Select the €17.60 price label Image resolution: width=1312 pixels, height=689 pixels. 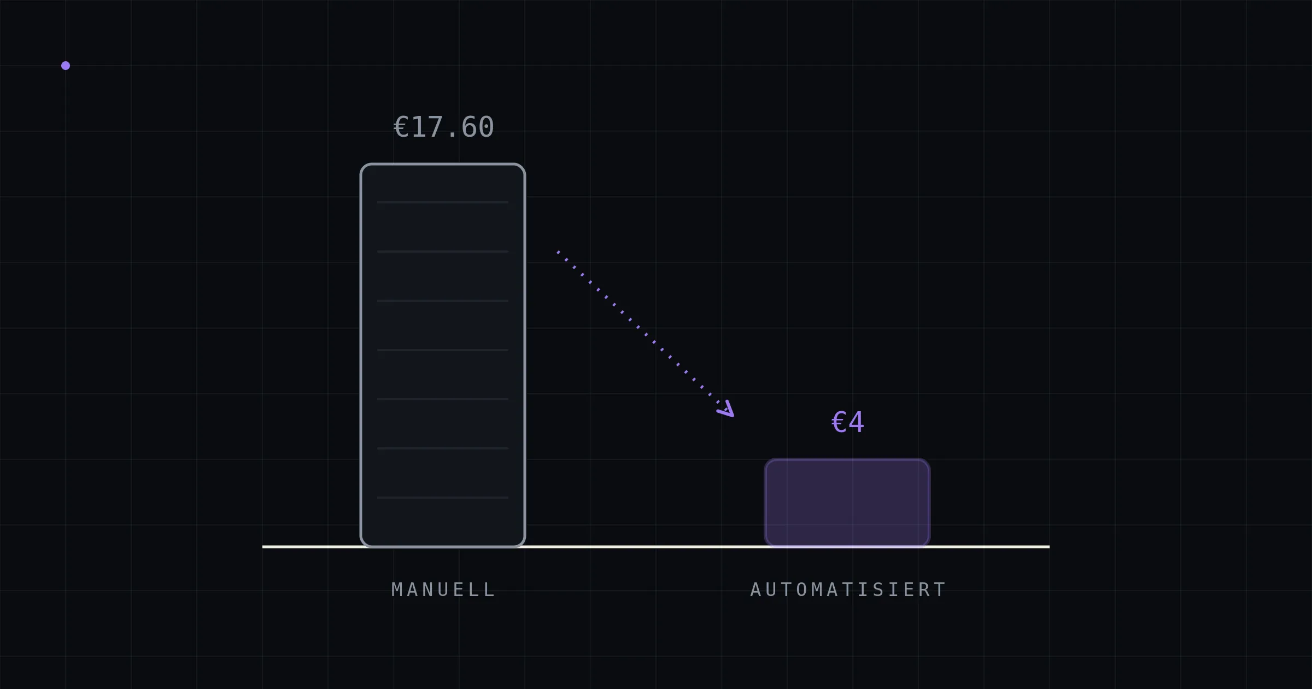444,127
